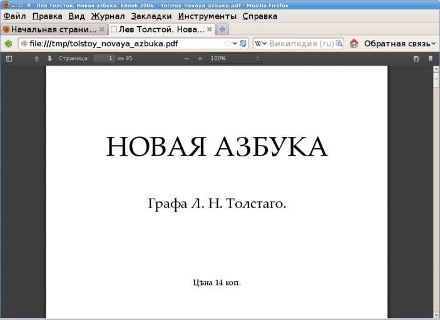Open the 100% zoom level dropdown
This screenshot has height=320, width=440.
[x=235, y=59]
